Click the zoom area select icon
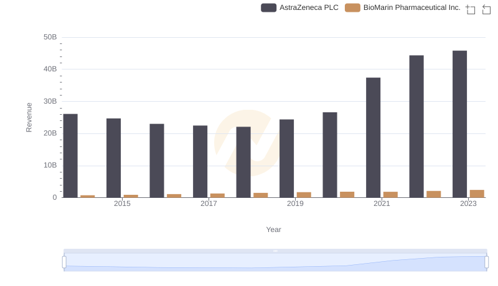Screen dimensions: 498x286 (x=471, y=9)
